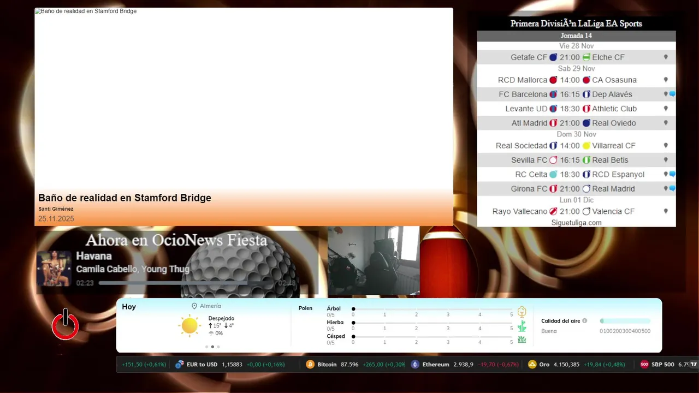Open location pin for RC Celta match
699x393 pixels.
(x=666, y=174)
